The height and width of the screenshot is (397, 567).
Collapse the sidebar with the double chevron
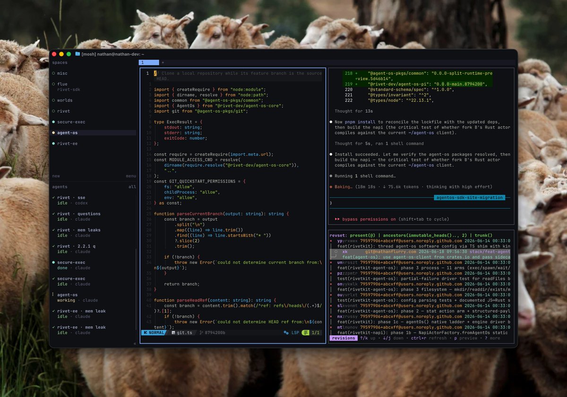pos(134,344)
